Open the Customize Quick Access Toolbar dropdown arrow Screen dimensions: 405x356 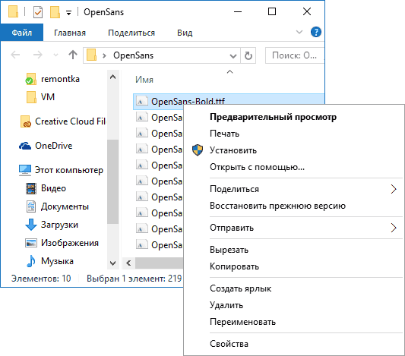pos(68,13)
